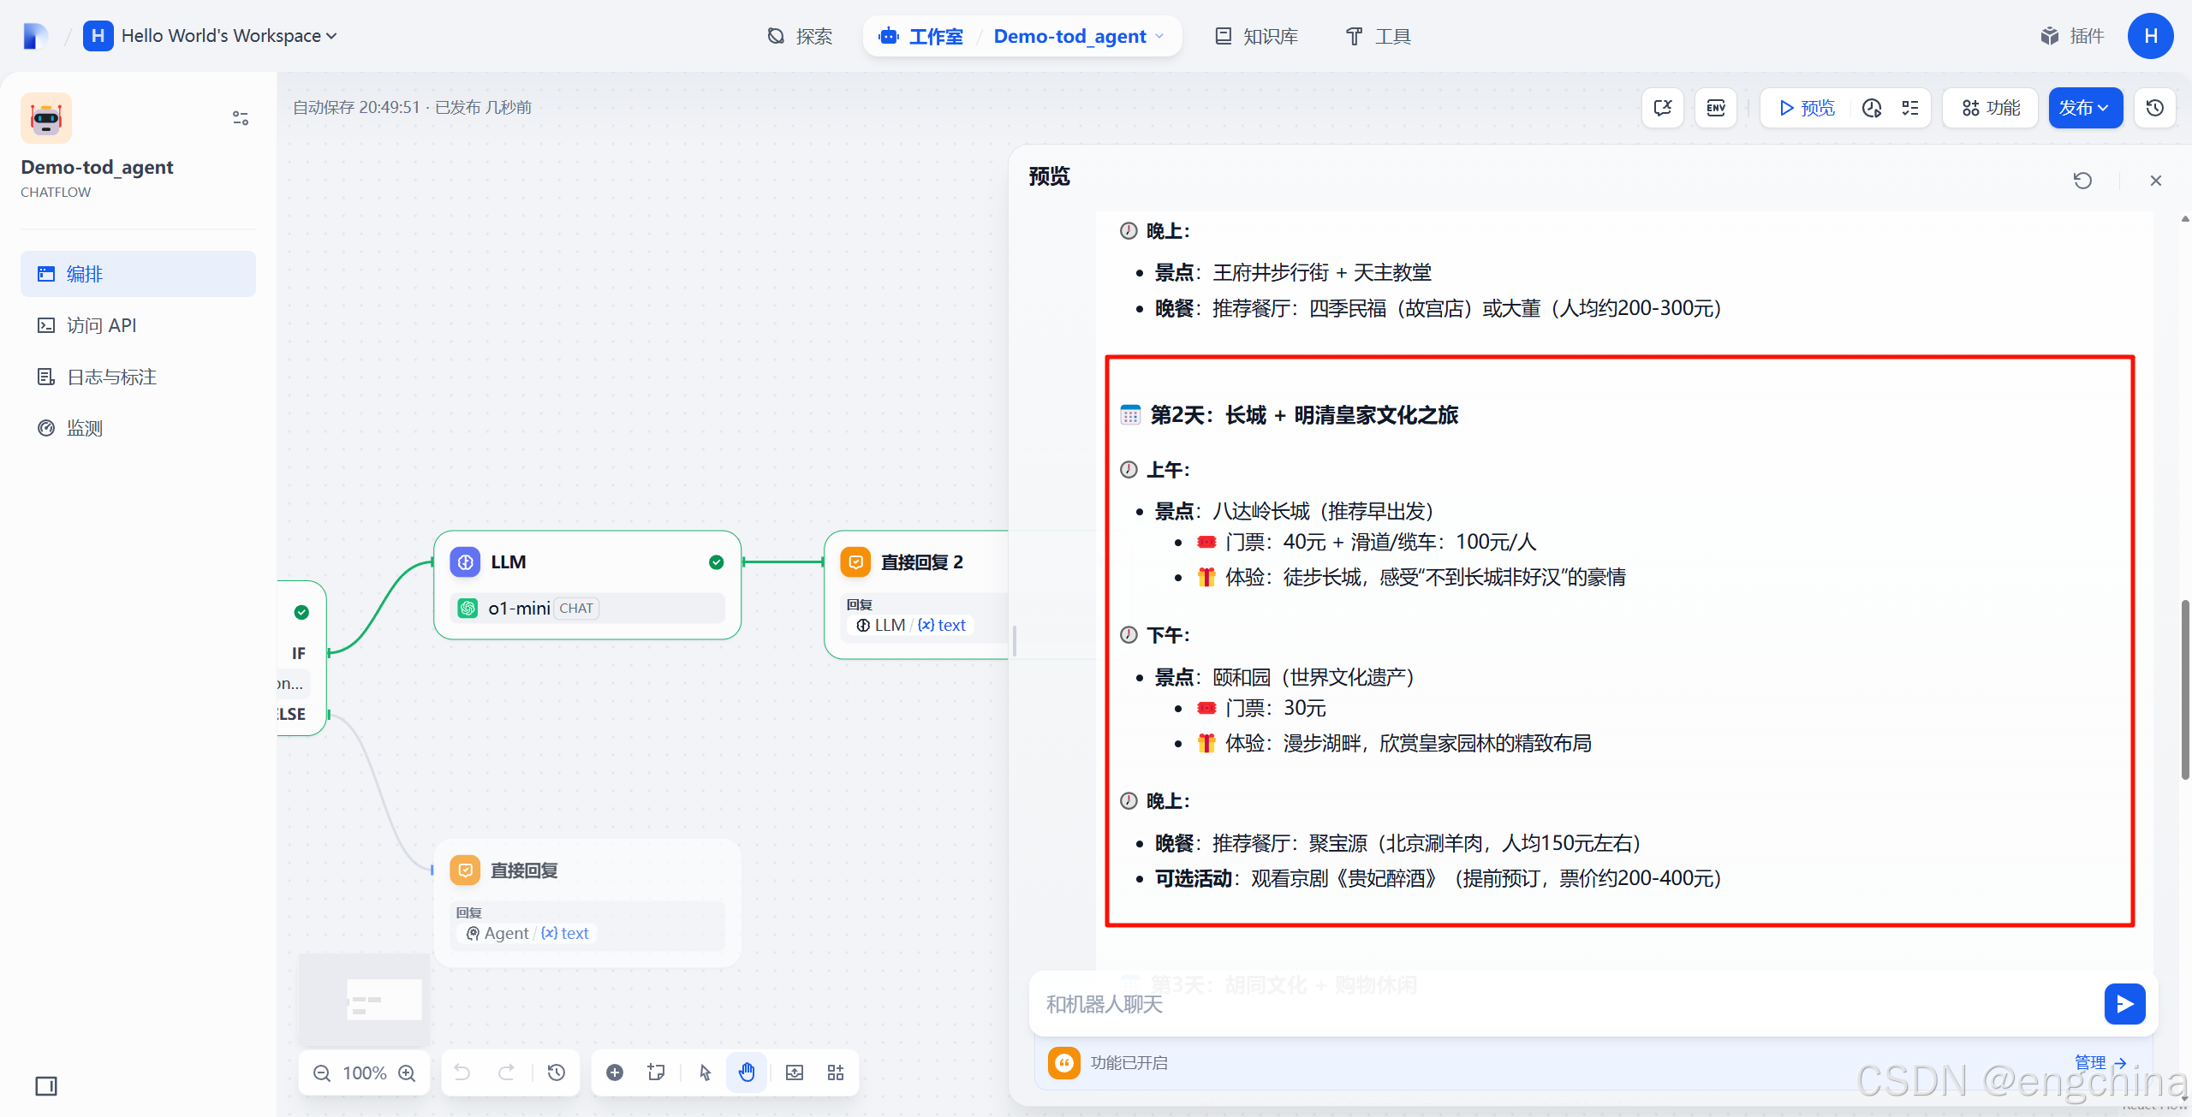Click the add node plus icon
The image size is (2192, 1117).
pos(615,1072)
